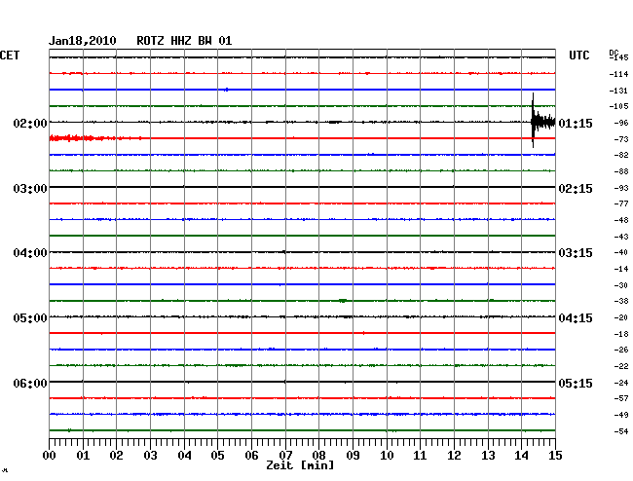633x481 pixels.
Task: Click the 01:15 UTC time label
Action: [576, 123]
